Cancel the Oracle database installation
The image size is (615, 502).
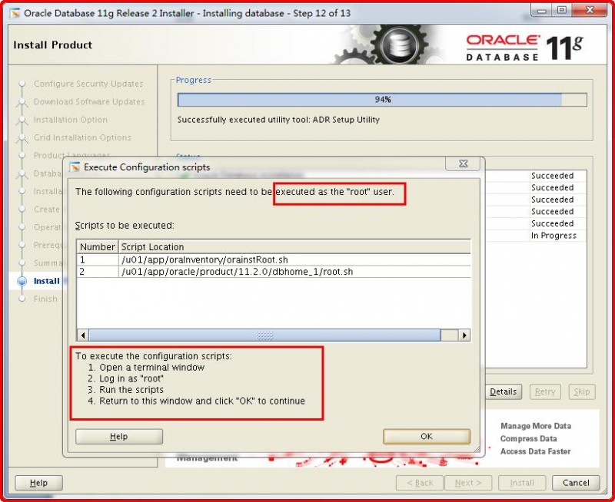[x=575, y=483]
